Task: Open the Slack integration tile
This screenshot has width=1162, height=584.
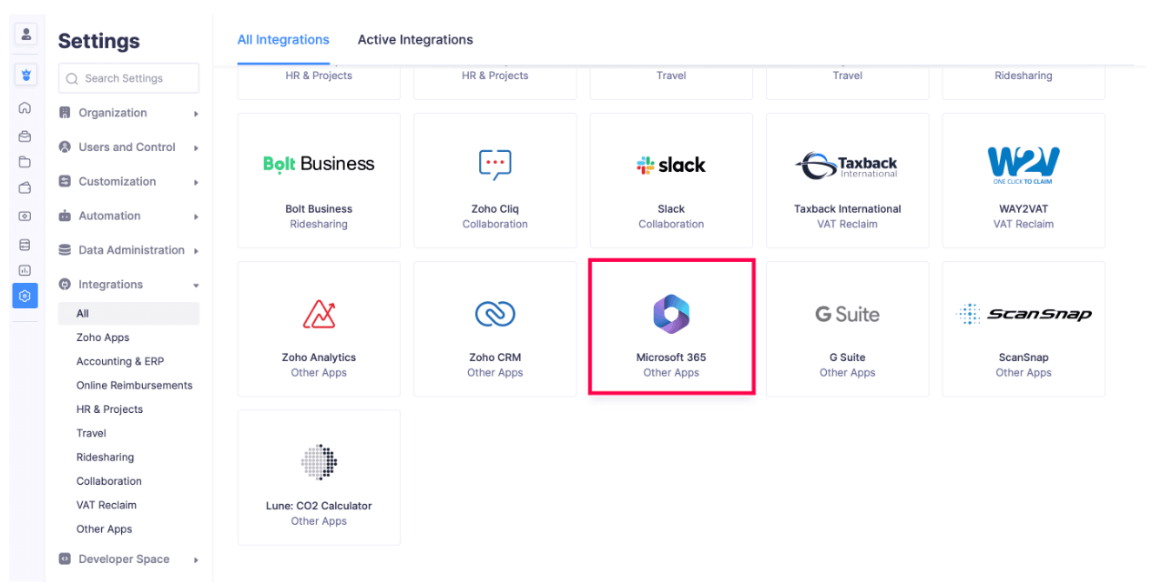Action: click(x=671, y=179)
